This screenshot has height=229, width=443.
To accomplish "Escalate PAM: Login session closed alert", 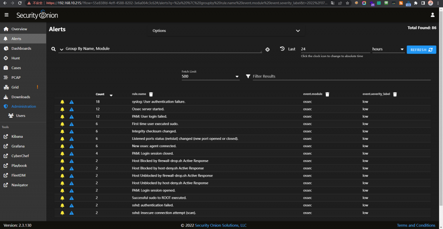I will pos(71,154).
